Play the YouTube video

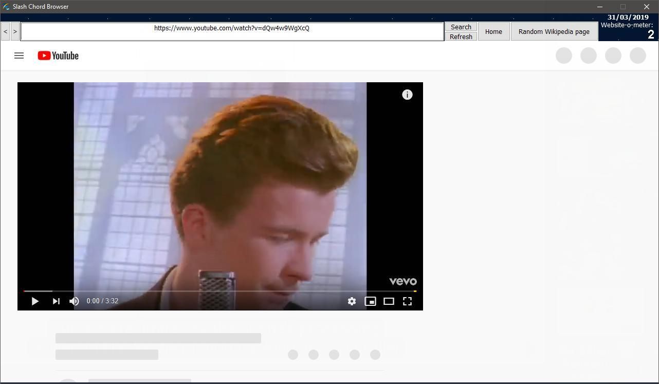35,301
